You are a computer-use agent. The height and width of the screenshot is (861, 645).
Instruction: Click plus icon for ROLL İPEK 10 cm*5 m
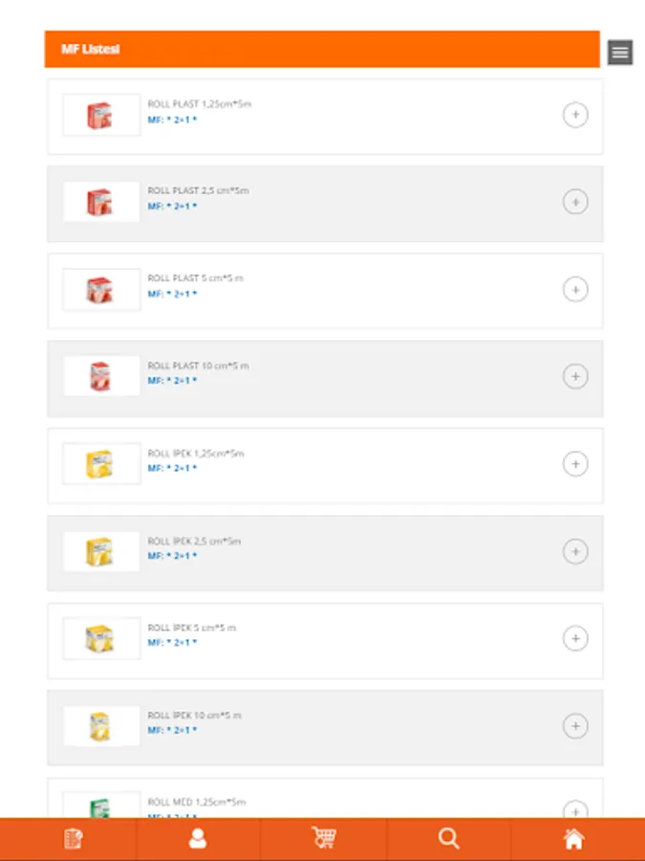[574, 726]
